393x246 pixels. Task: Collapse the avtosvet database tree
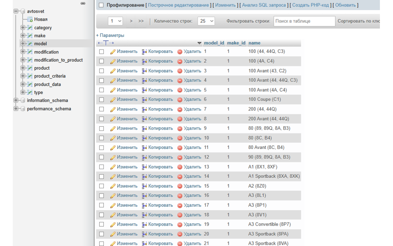pos(16,11)
